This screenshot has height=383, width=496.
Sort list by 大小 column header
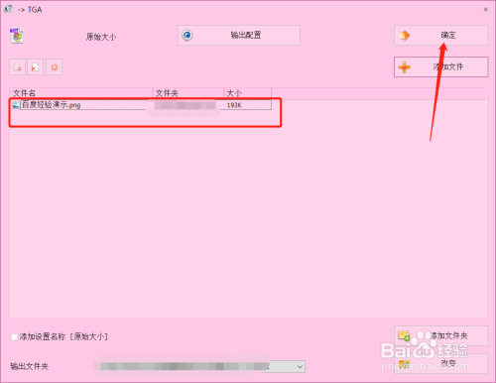(x=248, y=93)
